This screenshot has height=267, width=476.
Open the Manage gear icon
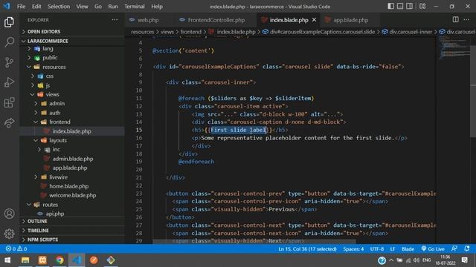click(9, 234)
